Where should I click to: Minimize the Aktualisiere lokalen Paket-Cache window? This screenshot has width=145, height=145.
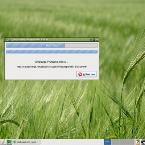point(91,40)
